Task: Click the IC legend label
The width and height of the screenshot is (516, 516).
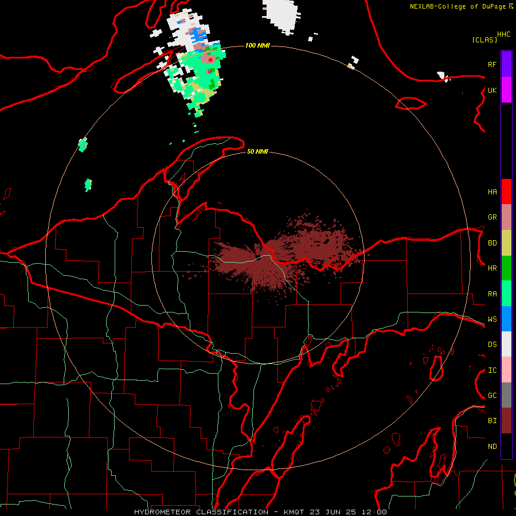Action: 492,370
